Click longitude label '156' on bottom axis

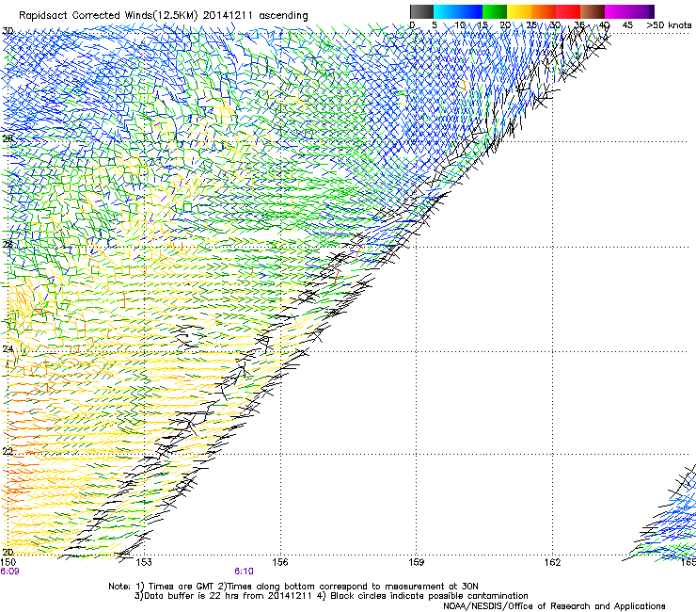pyautogui.click(x=280, y=562)
